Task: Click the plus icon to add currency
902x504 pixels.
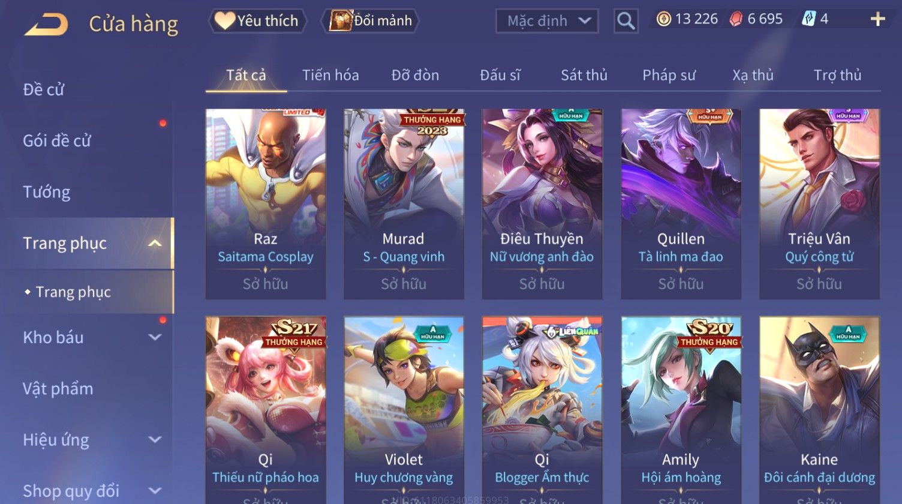Action: (x=877, y=20)
